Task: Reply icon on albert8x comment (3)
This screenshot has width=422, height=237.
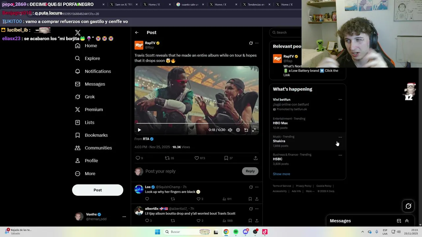Action: tap(148, 221)
